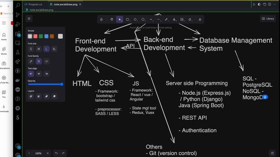
Task: Select the Rectangle shape tool
Action: click(x=127, y=19)
